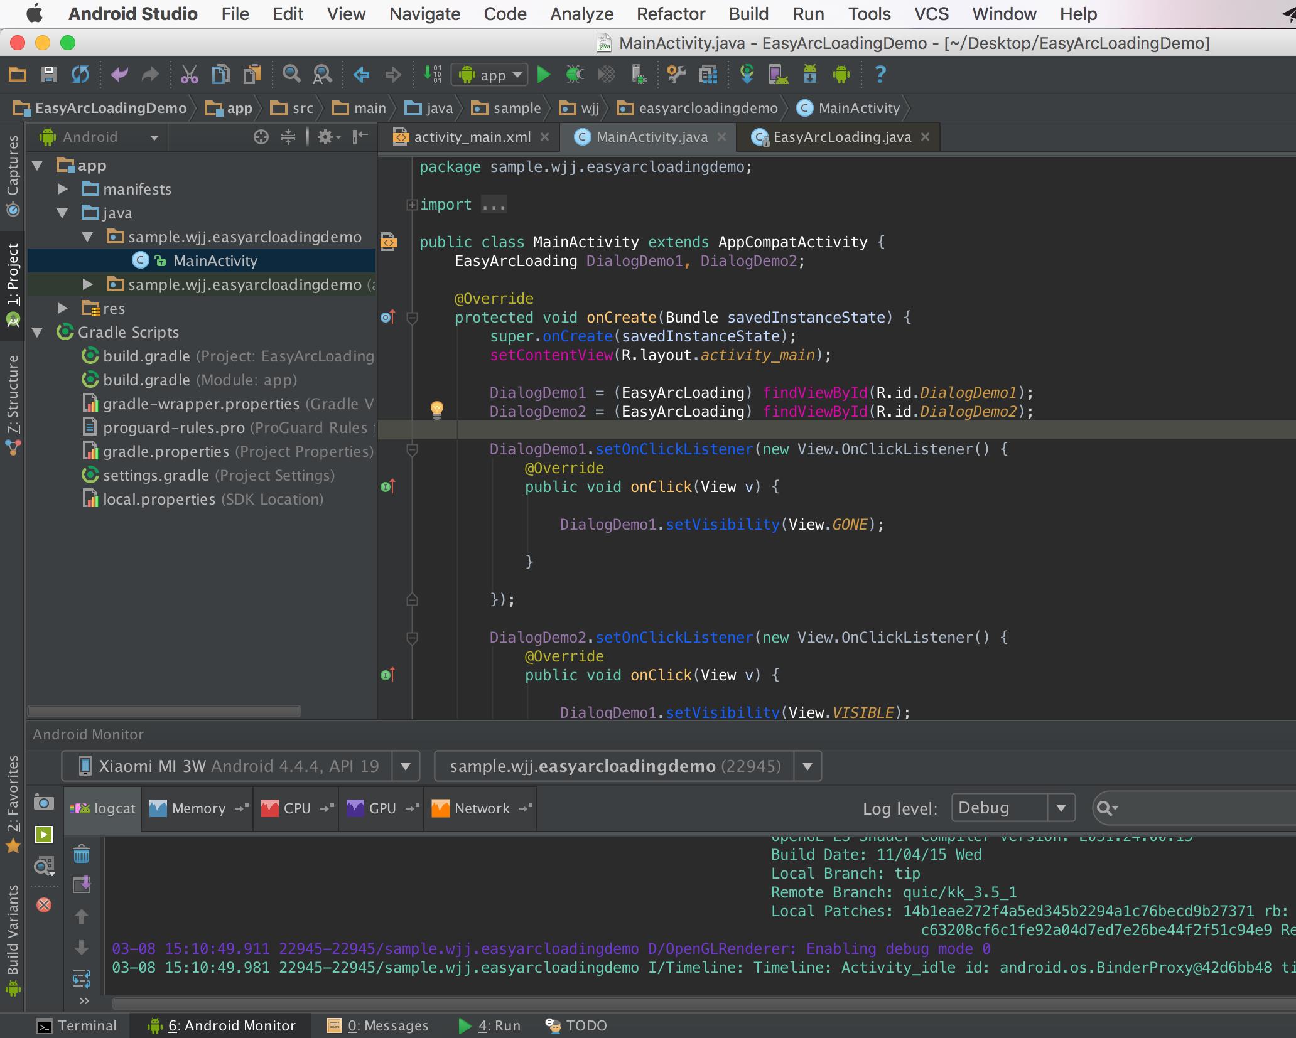The width and height of the screenshot is (1296, 1038).
Task: Toggle the 2: Favorites side panel
Action: 13,805
